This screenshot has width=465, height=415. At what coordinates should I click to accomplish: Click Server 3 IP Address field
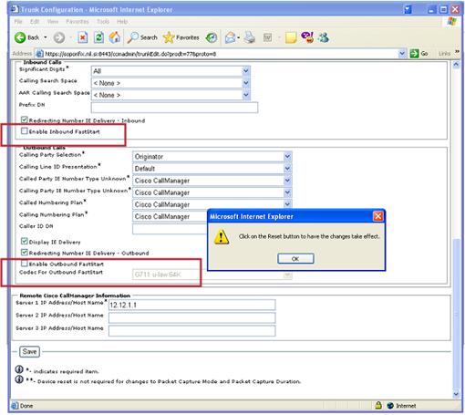[x=192, y=331]
